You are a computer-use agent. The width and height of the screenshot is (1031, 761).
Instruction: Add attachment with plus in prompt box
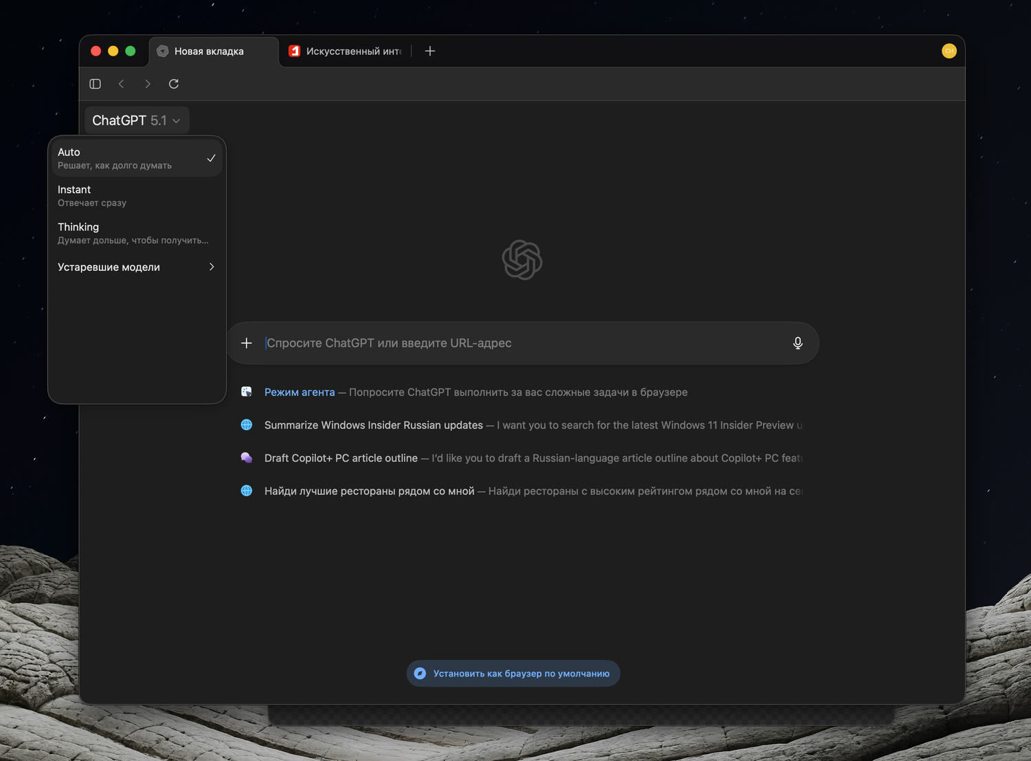click(x=247, y=343)
